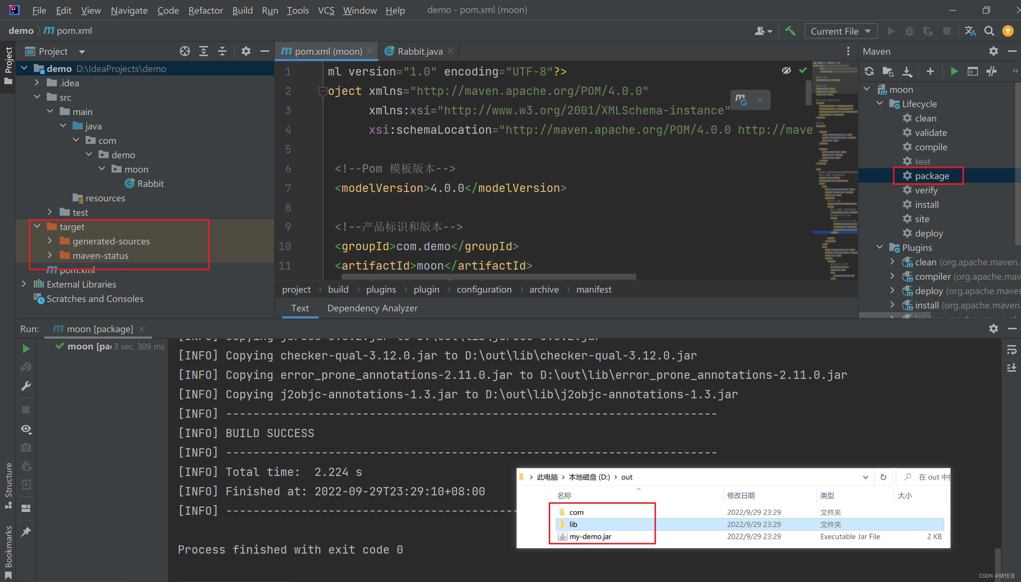The width and height of the screenshot is (1021, 582).
Task: Click scroll to end icon in console
Action: 1011,368
